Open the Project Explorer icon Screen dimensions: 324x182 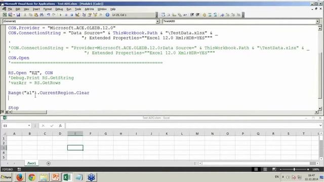point(84,15)
